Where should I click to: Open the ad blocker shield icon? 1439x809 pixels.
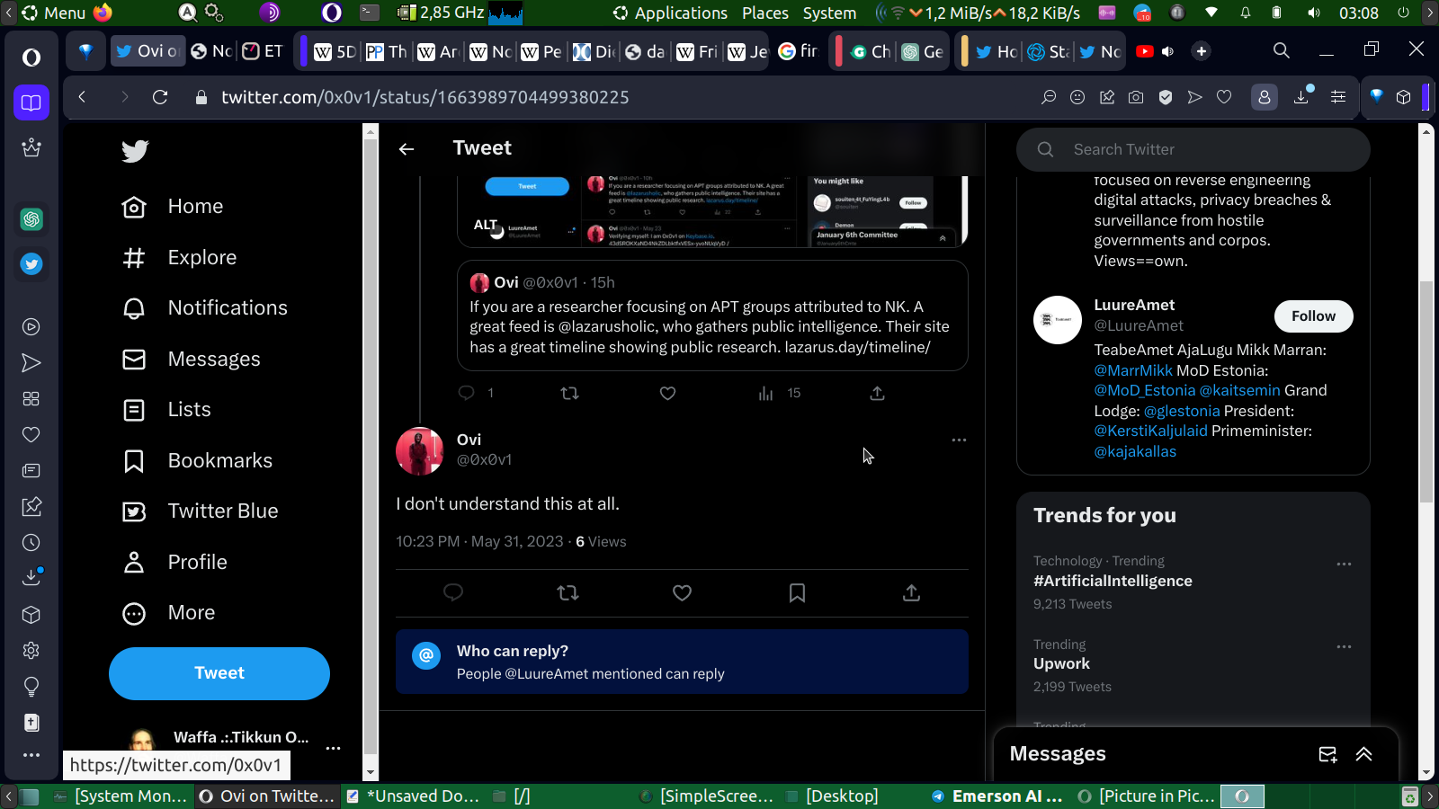pos(1166,97)
